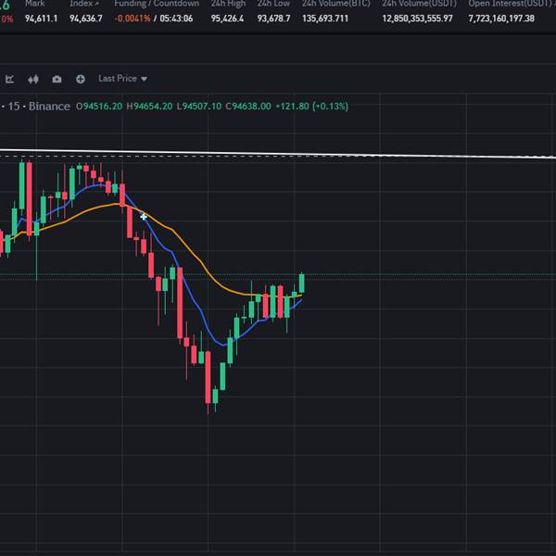Click the +121.80 (+0.13%) change value
Viewport: 556px width, 556px height.
(x=311, y=106)
